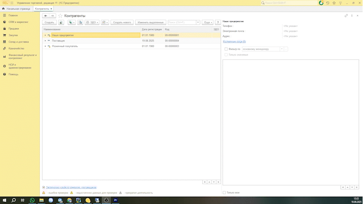Open the основному менеджеру combo box arrow
Viewport: 363px width, 204px height.
coord(282,49)
